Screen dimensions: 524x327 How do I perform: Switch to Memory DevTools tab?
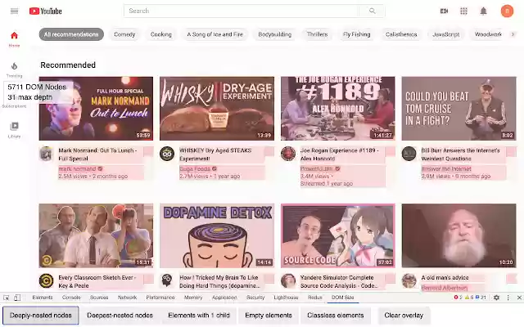[193, 298]
